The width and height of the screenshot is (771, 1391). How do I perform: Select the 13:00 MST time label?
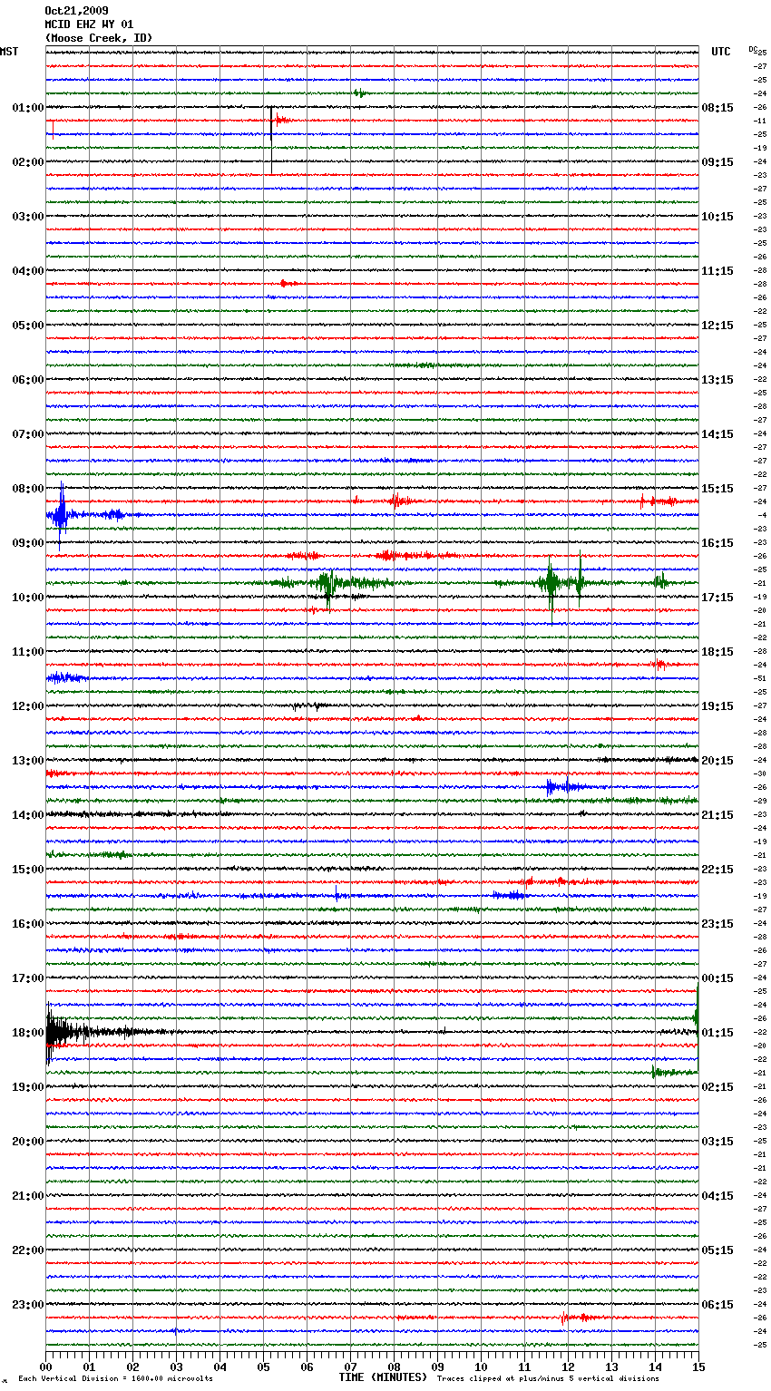(x=28, y=761)
